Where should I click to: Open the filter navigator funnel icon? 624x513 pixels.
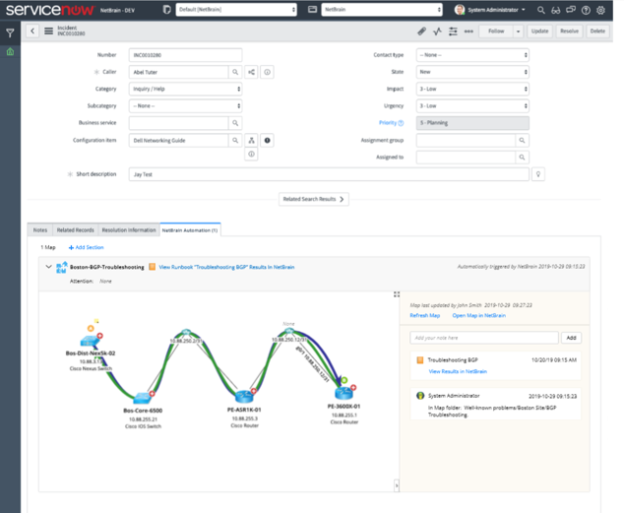[11, 33]
